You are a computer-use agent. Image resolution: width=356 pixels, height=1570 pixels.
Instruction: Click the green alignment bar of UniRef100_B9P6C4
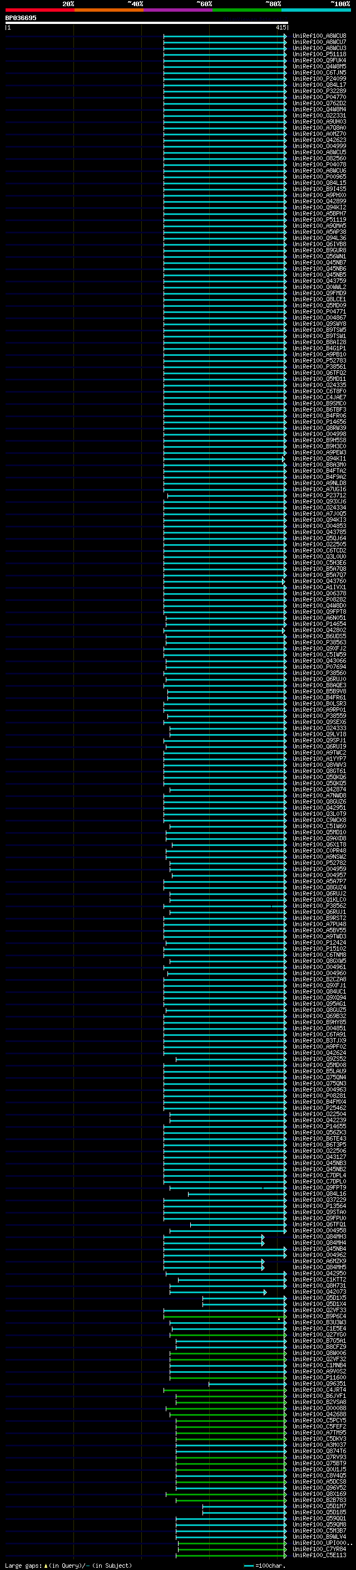click(225, 1317)
